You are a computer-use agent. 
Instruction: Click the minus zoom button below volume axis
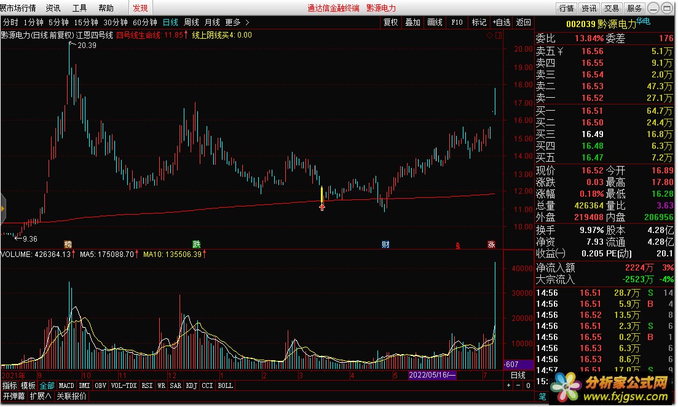tap(518, 385)
